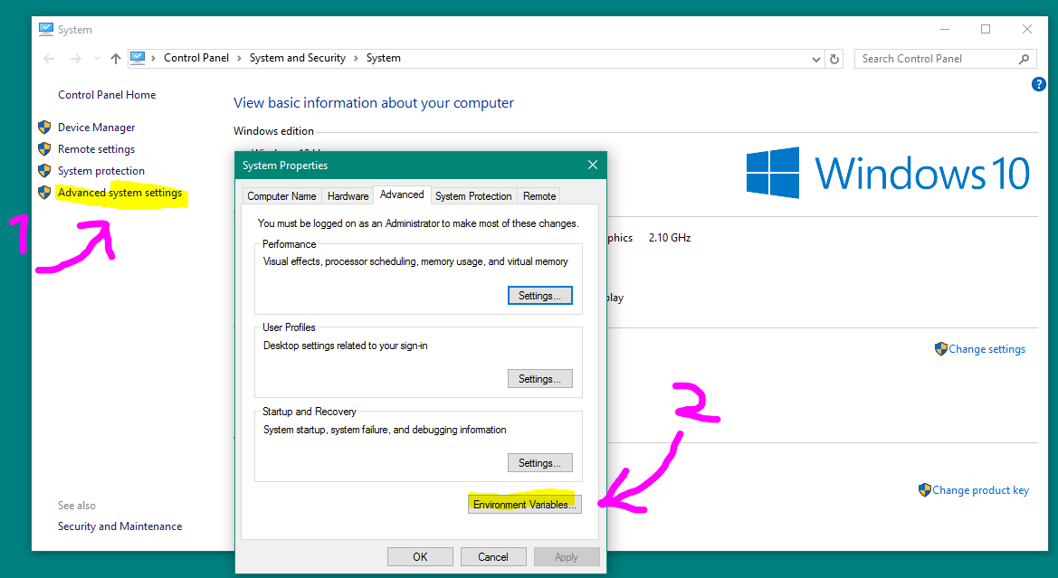Click shield icon beside Change product key
This screenshot has height=578, width=1058.
(x=924, y=489)
